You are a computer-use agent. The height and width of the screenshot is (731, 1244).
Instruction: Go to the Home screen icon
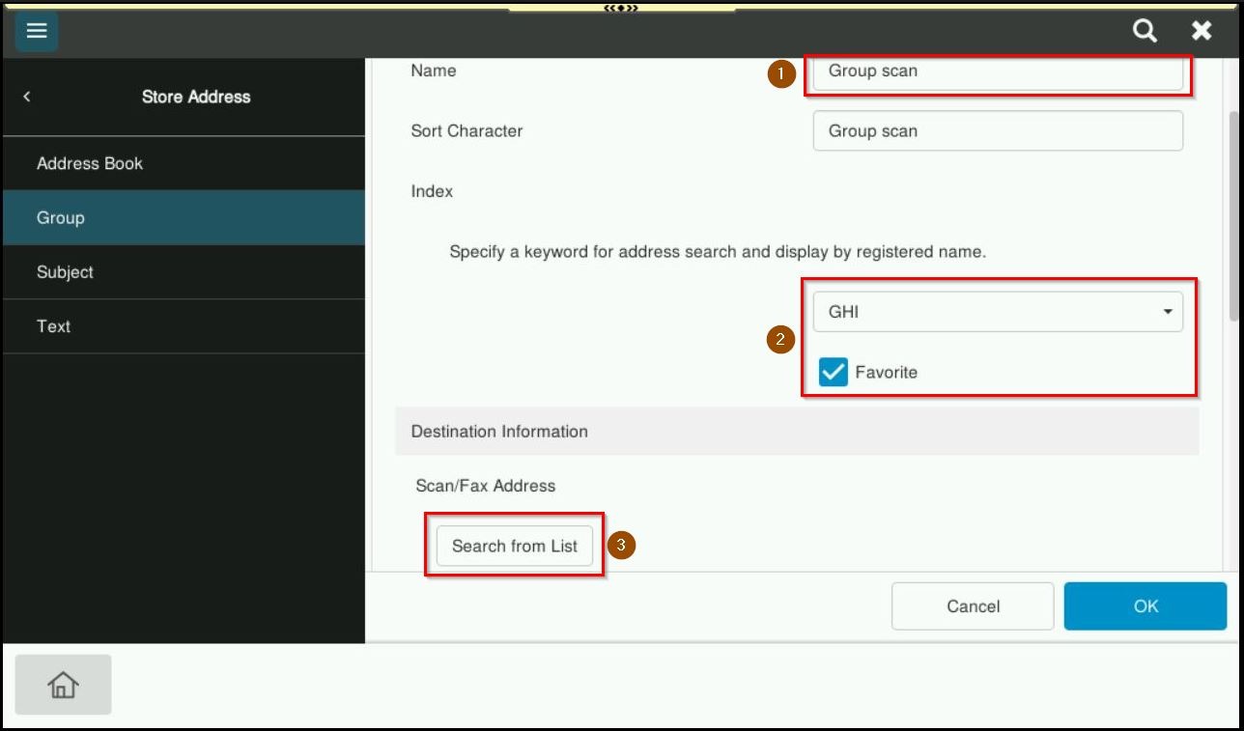[x=63, y=685]
